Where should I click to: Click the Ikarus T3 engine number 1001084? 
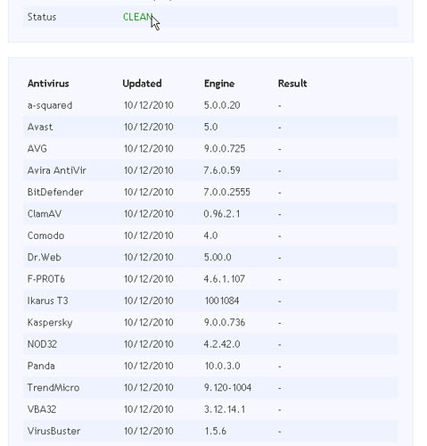pos(222,301)
